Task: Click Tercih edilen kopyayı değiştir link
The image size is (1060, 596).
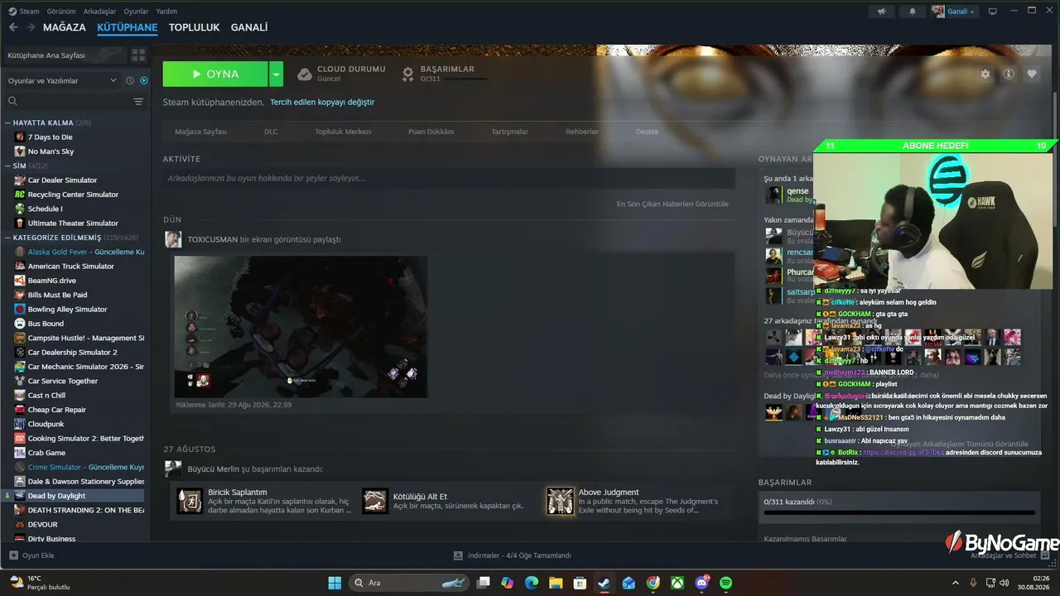Action: pyautogui.click(x=322, y=102)
